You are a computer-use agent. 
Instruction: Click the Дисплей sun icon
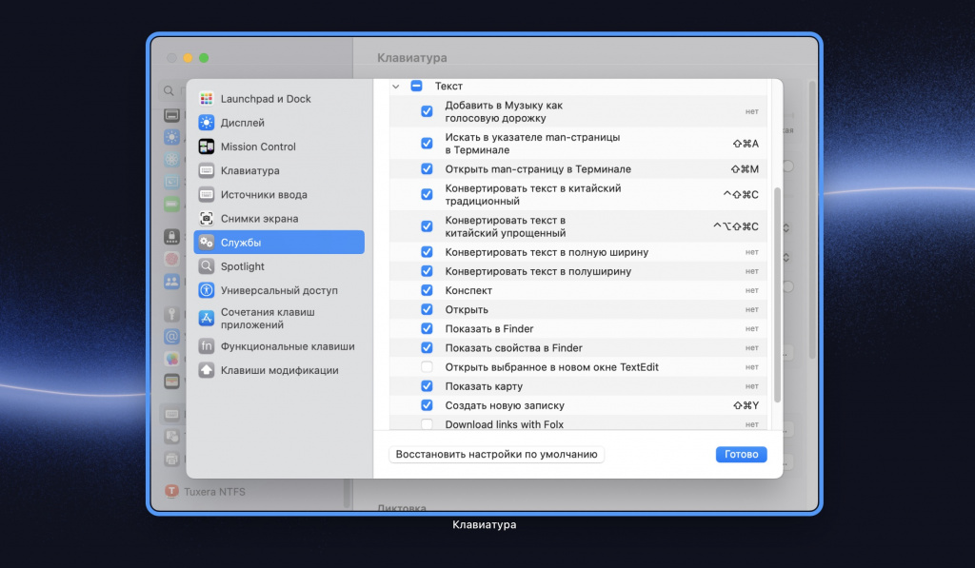coord(206,123)
